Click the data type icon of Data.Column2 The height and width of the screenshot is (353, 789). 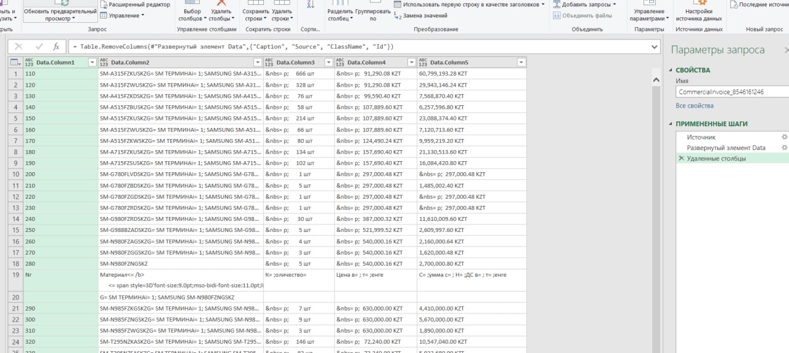tap(103, 62)
